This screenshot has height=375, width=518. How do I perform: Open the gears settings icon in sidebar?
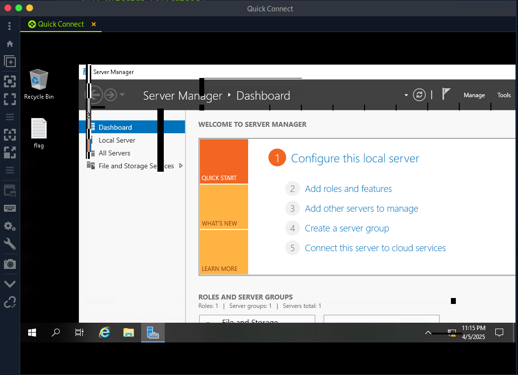[x=10, y=226]
